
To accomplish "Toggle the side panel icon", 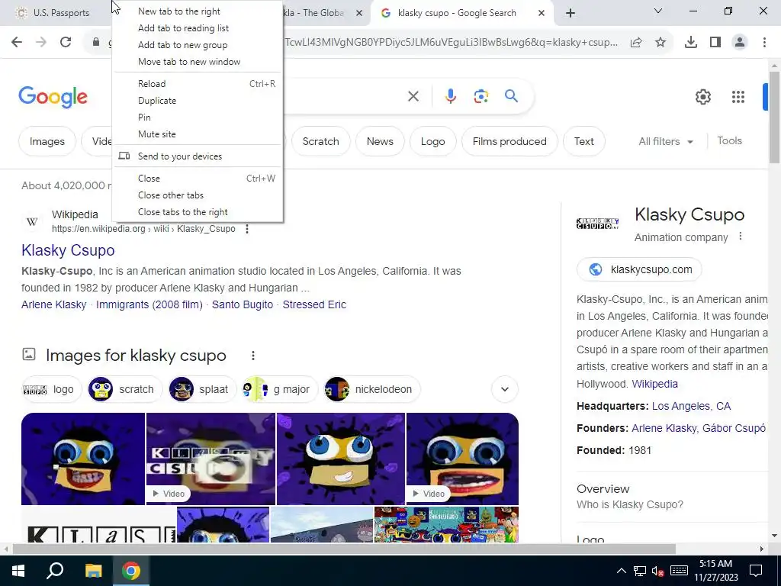I will coord(715,43).
